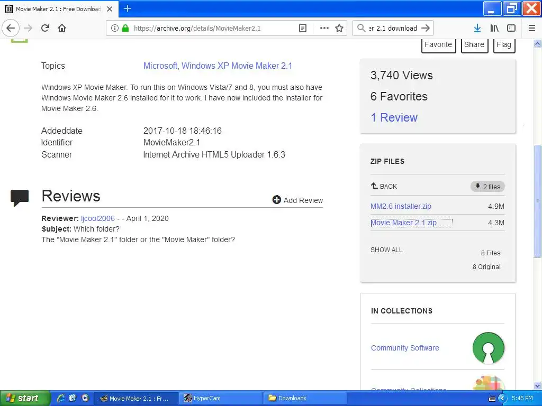
Task: Click the browser forward arrow
Action: pyautogui.click(x=28, y=28)
